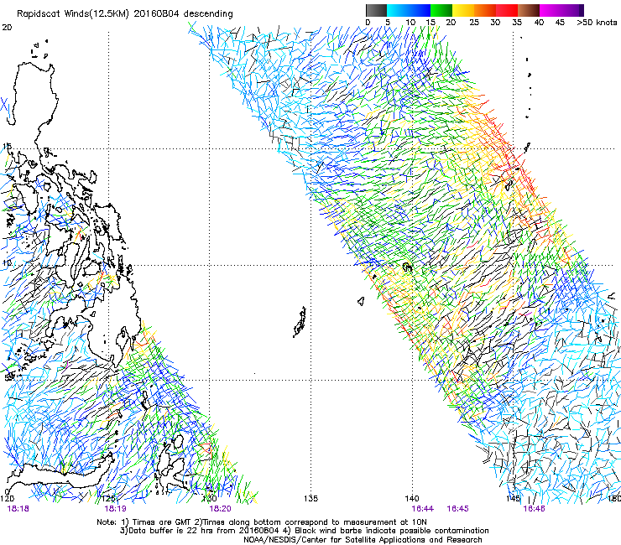
Task: Click the elongated island outline near longitude 135
Action: [300, 321]
